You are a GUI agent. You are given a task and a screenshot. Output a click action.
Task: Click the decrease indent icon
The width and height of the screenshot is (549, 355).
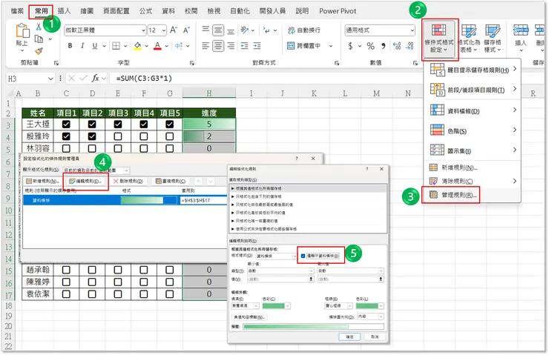244,46
